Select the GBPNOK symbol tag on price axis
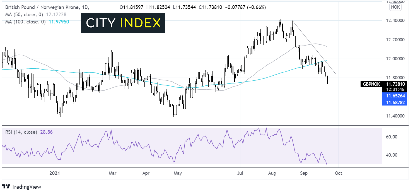The height and width of the screenshot is (194, 413). (x=371, y=84)
